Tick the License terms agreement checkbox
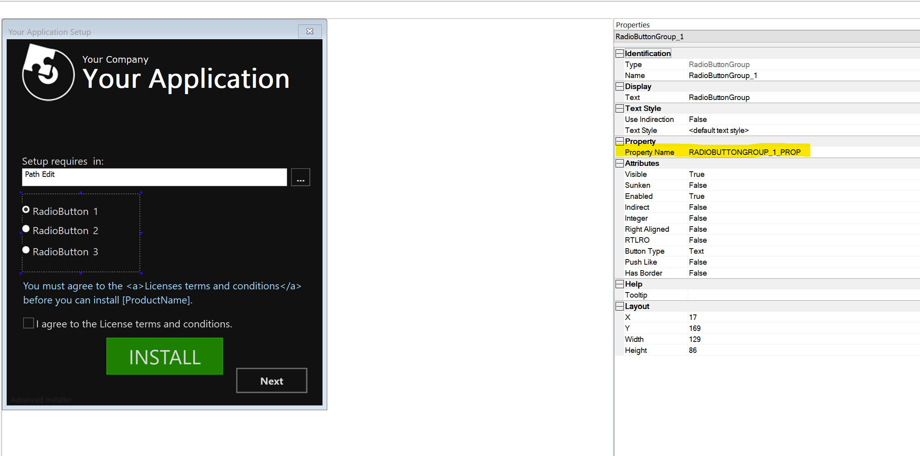 (28, 323)
